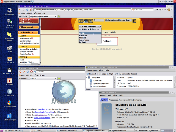Open a new tab in the About: Arctic Fox window
This screenshot has height=132, width=176.
coord(59,78)
